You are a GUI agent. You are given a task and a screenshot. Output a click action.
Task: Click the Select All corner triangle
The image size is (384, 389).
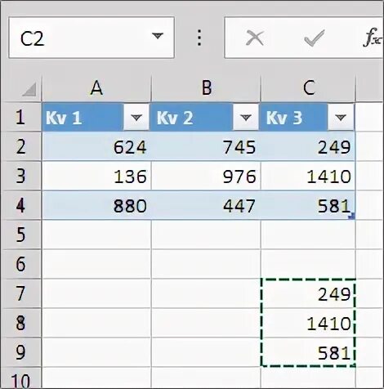point(29,89)
